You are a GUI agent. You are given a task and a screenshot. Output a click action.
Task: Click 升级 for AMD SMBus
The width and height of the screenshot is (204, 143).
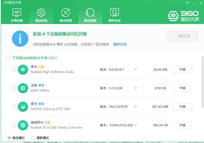coord(183,88)
